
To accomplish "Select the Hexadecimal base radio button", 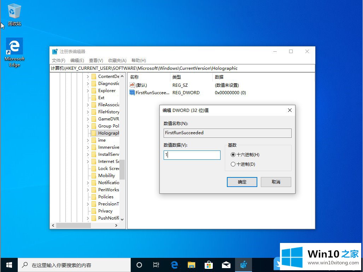I will coord(233,155).
